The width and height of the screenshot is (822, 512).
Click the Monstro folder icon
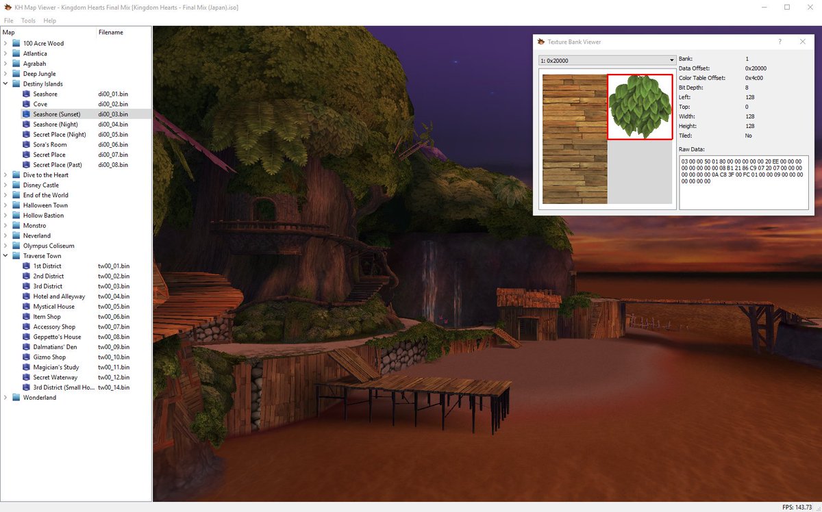click(x=16, y=225)
